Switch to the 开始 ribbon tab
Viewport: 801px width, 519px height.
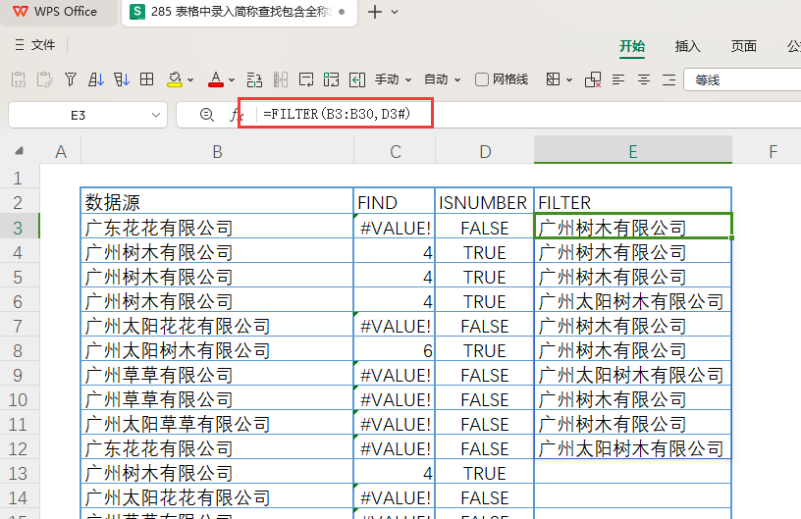[x=632, y=46]
